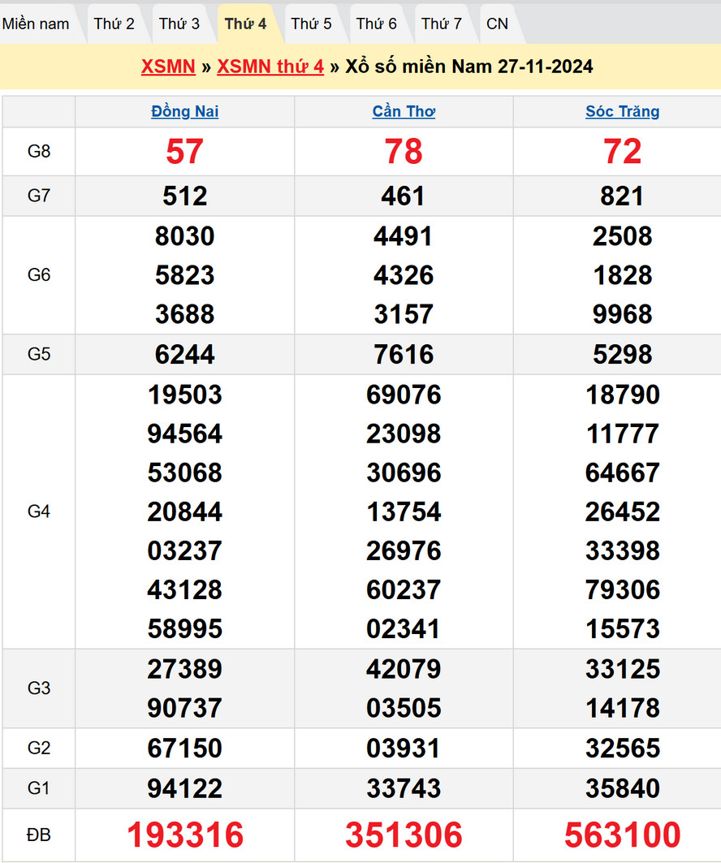Image resolution: width=721 pixels, height=863 pixels.
Task: Select the CN (Sunday) tab
Action: (x=498, y=24)
